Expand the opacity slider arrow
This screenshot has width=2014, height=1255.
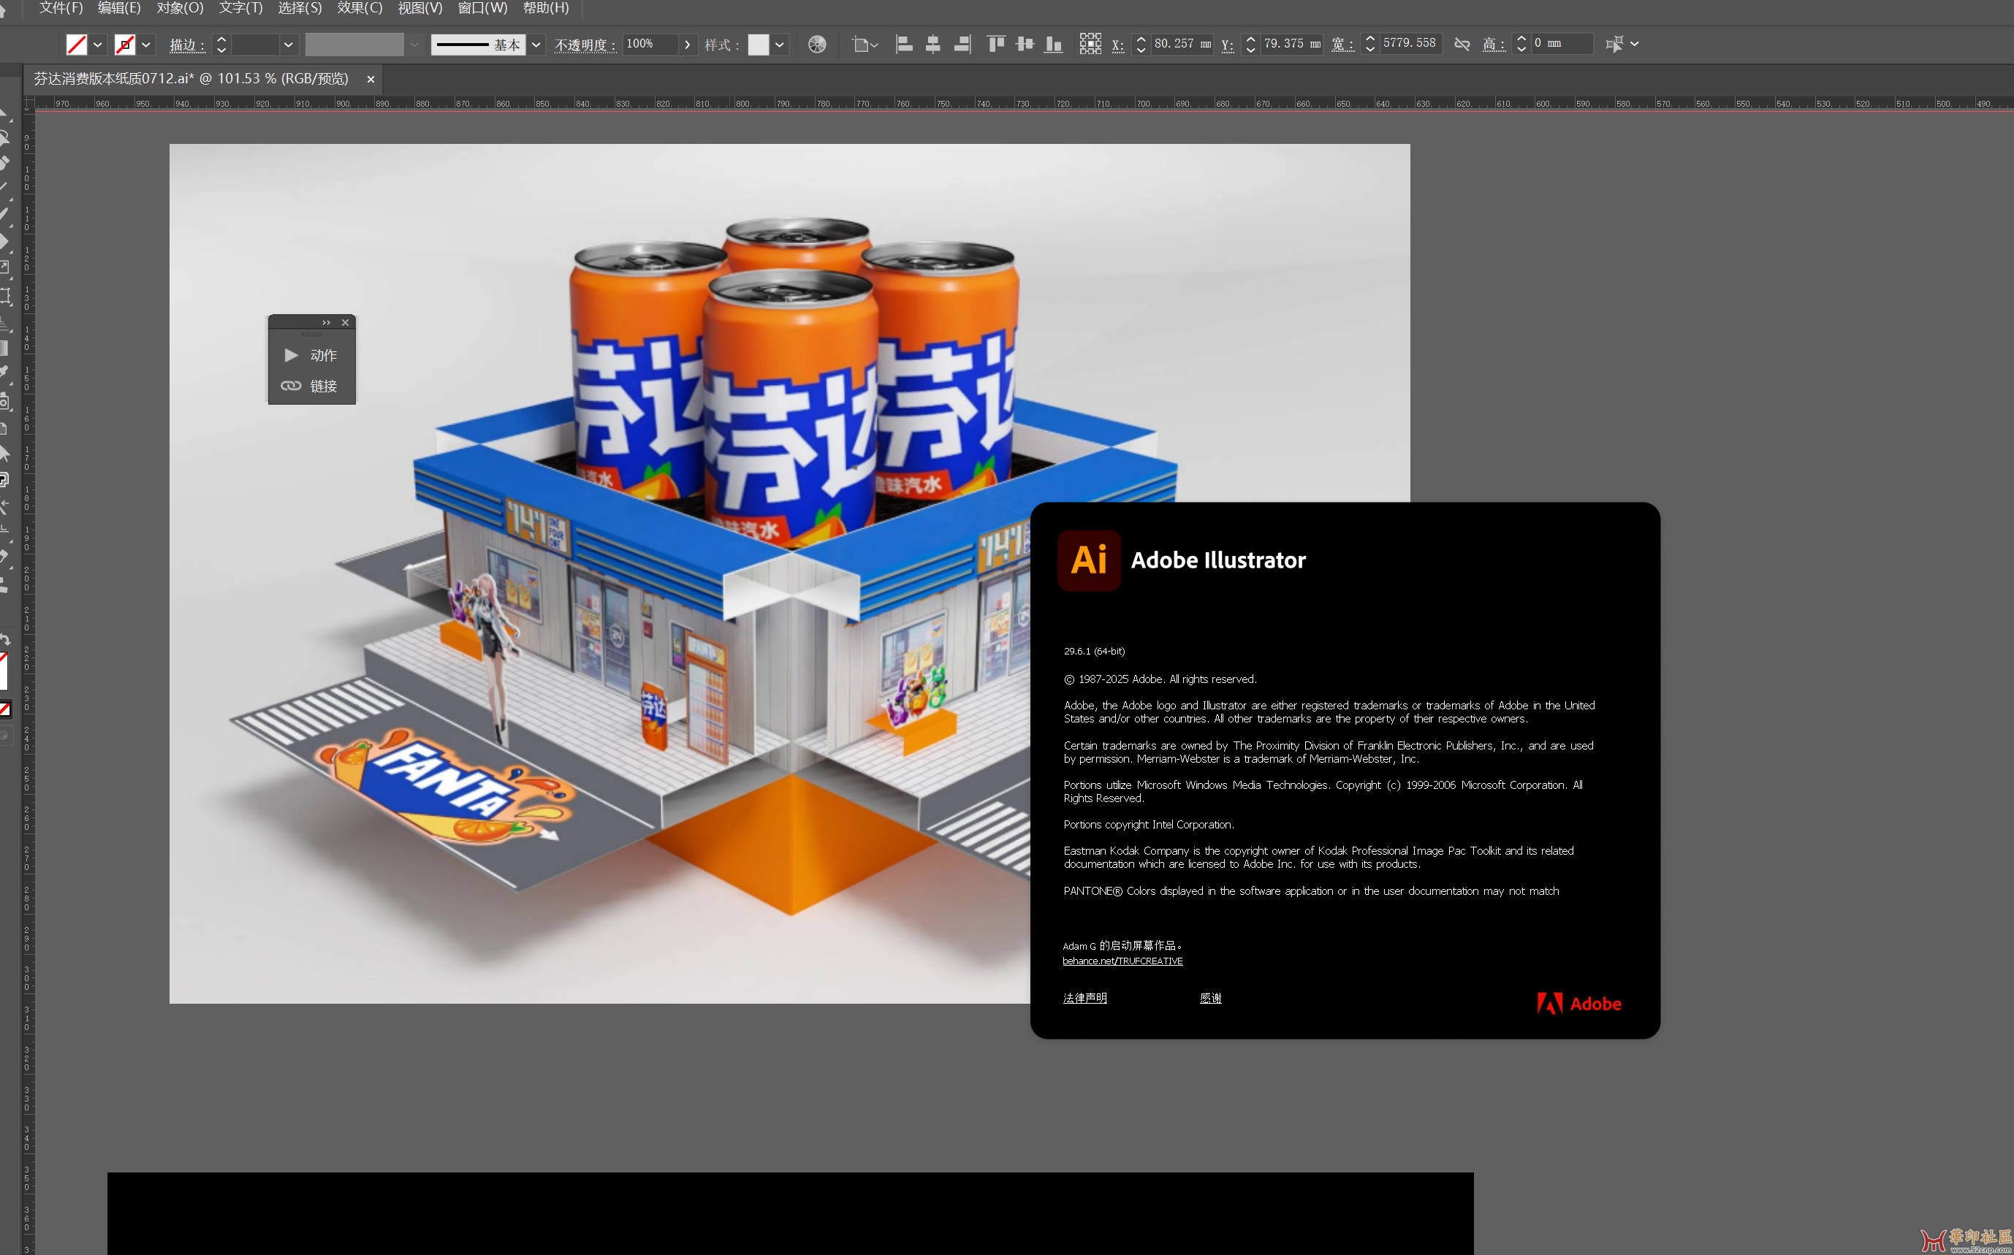688,44
